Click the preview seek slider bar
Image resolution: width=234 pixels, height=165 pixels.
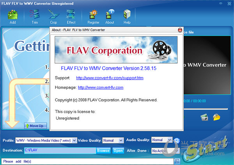coord(206,109)
